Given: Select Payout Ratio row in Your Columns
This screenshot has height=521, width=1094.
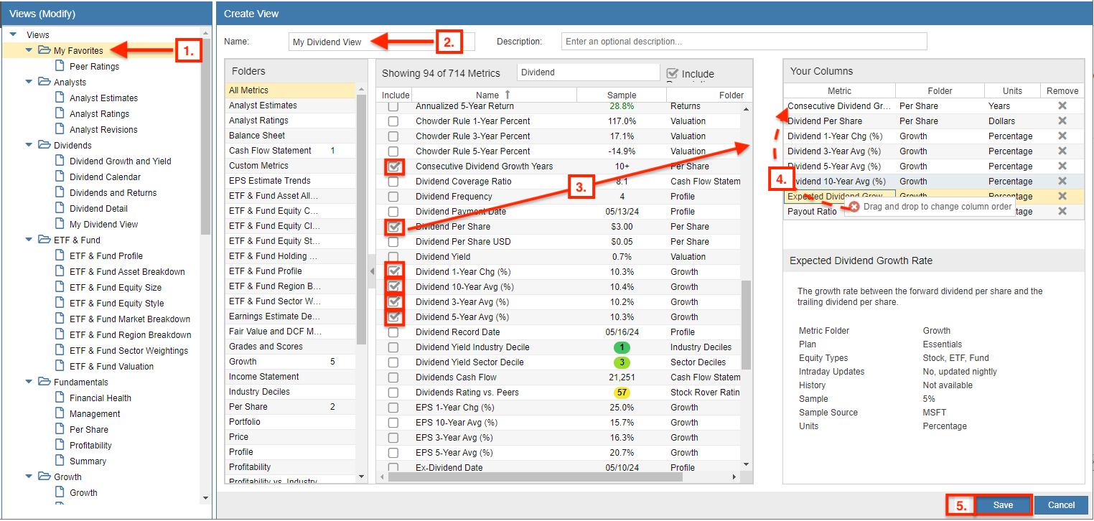Looking at the screenshot, I should 933,212.
